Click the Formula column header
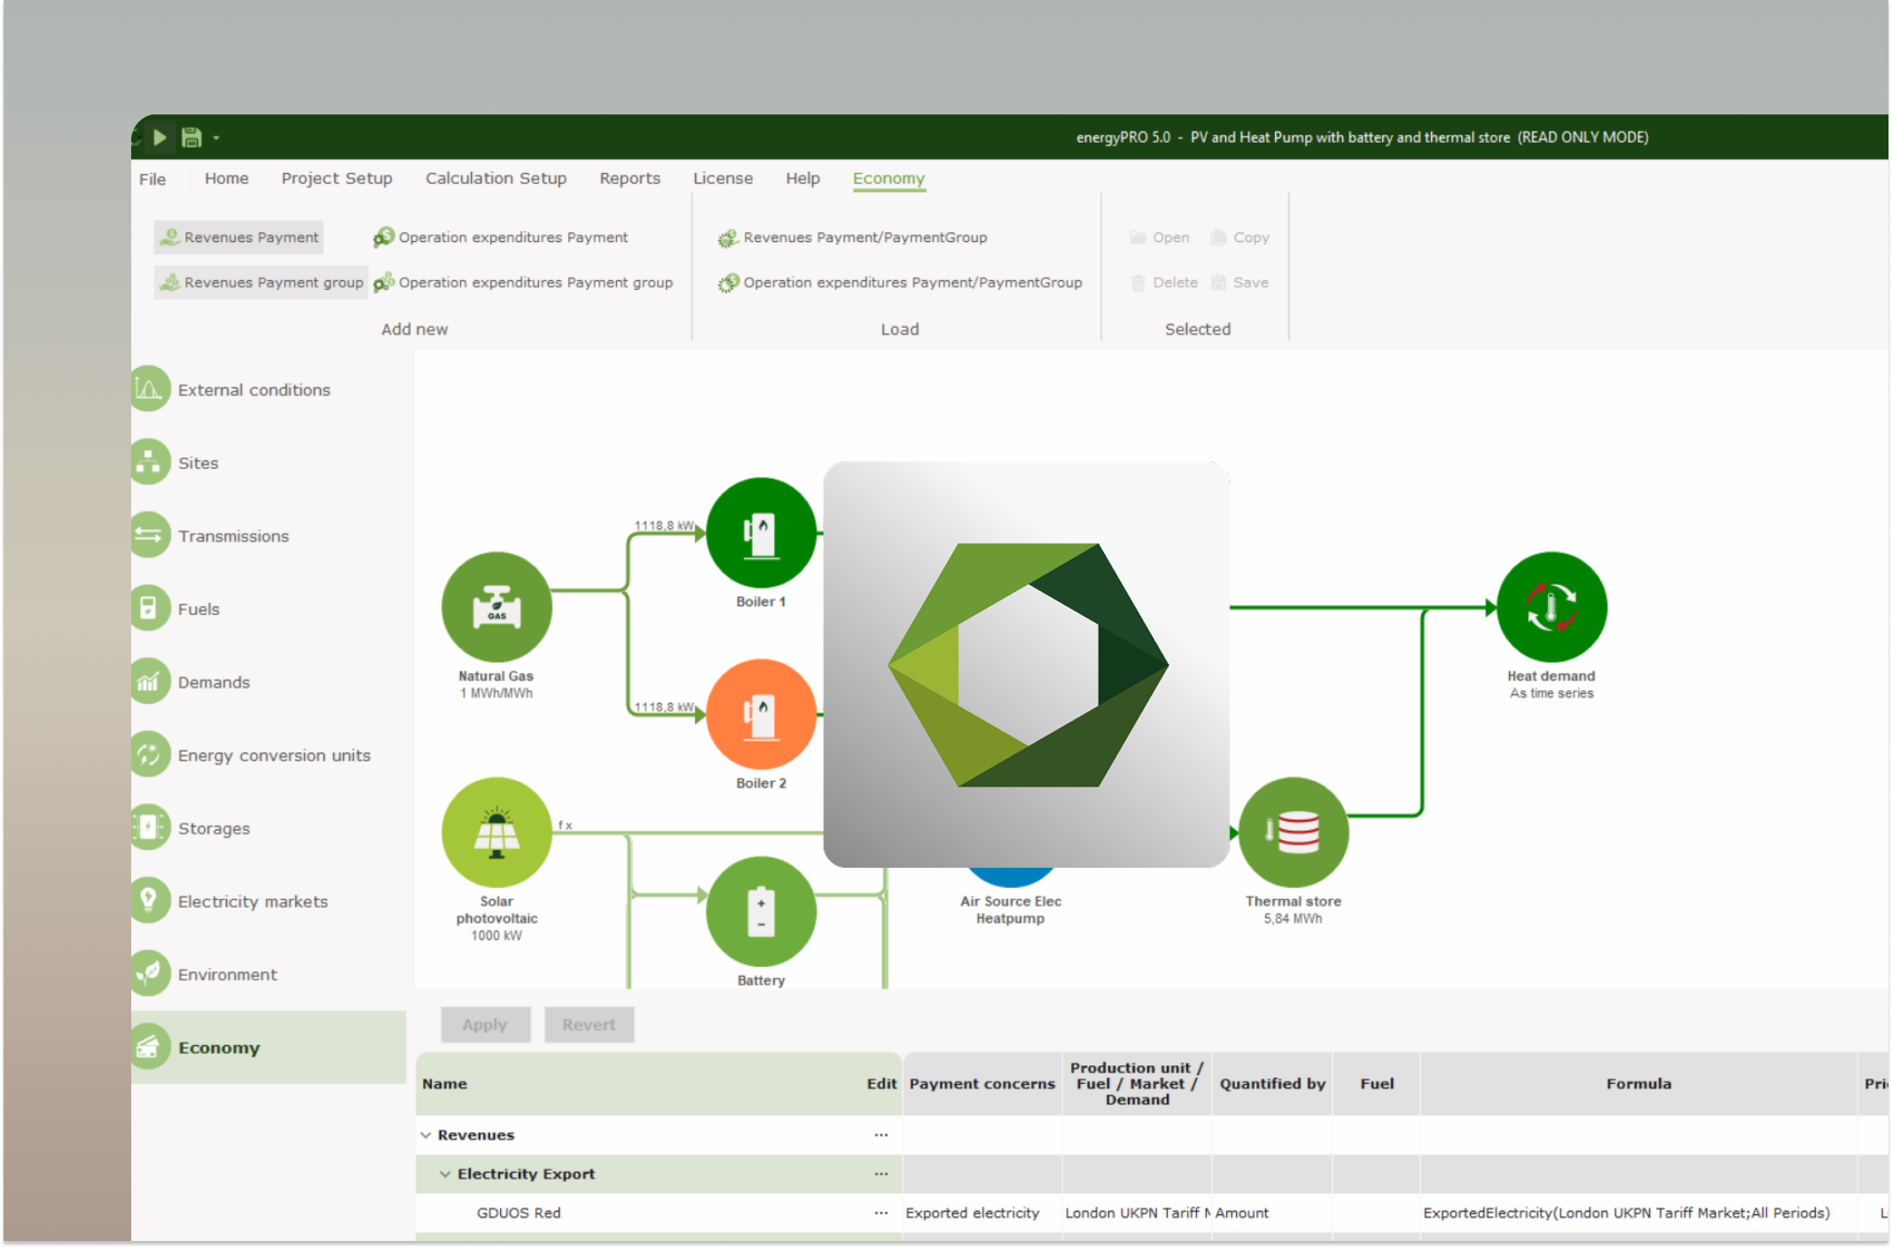The width and height of the screenshot is (1892, 1248). [1638, 1084]
